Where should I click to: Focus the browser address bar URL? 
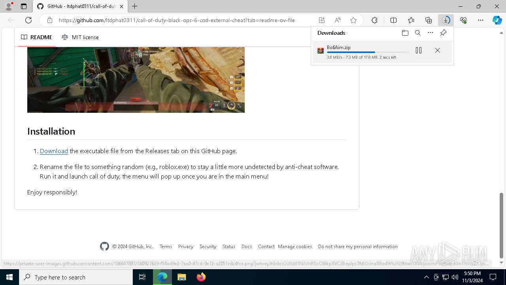click(x=177, y=20)
